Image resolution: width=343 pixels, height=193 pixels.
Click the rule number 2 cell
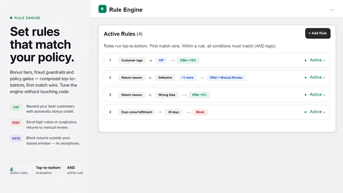pos(110,78)
